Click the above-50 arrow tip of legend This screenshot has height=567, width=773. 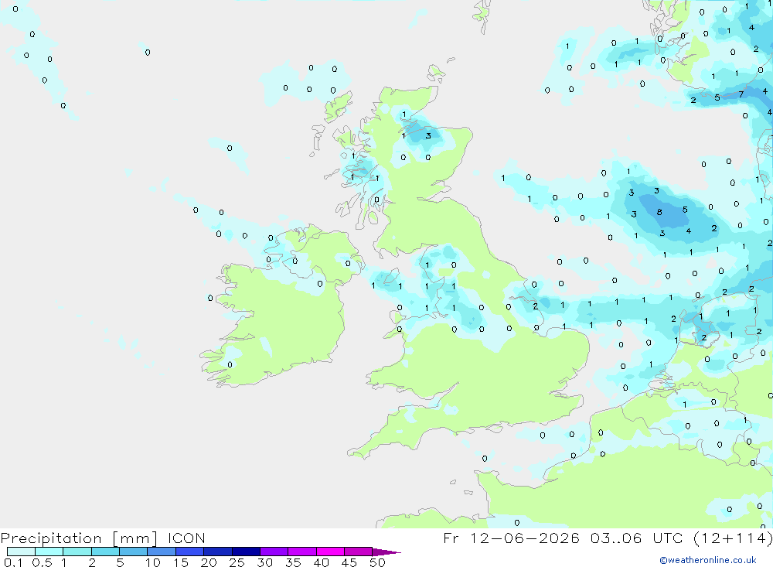[x=386, y=552]
